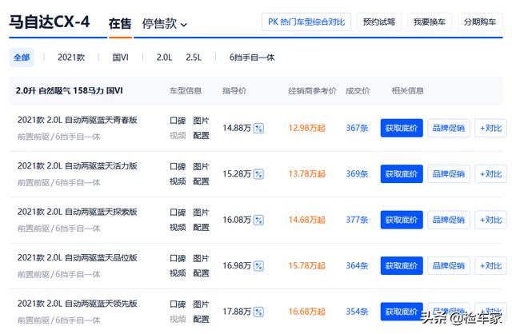Click the 预约试驾 button
The image size is (512, 334).
click(379, 22)
